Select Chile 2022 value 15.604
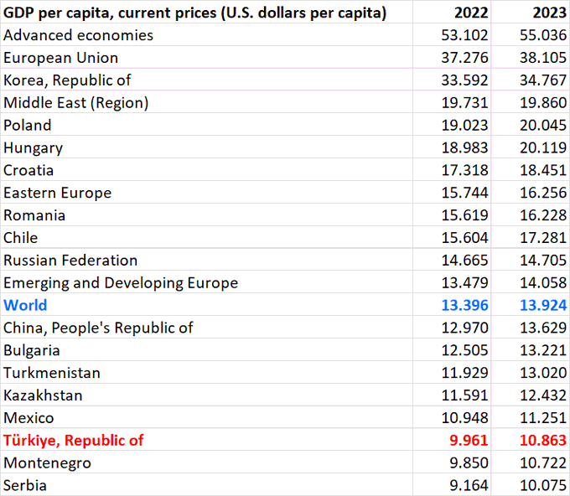 tap(464, 238)
